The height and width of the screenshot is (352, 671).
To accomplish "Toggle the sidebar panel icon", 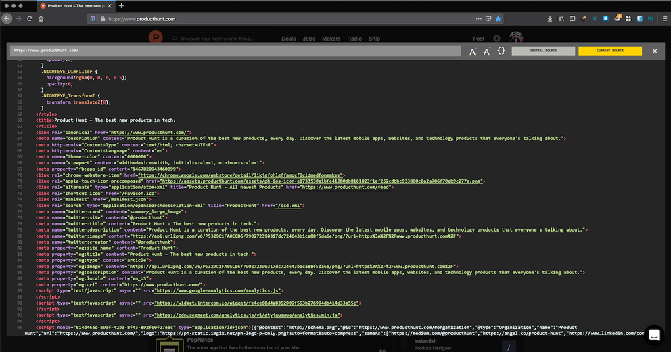I will [572, 18].
